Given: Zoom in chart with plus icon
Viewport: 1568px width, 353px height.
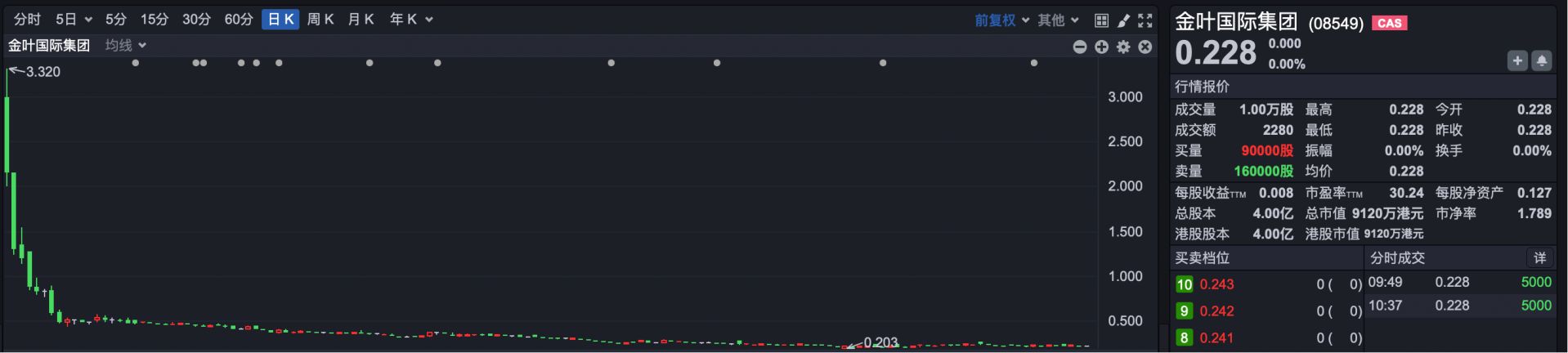Looking at the screenshot, I should (x=1102, y=47).
